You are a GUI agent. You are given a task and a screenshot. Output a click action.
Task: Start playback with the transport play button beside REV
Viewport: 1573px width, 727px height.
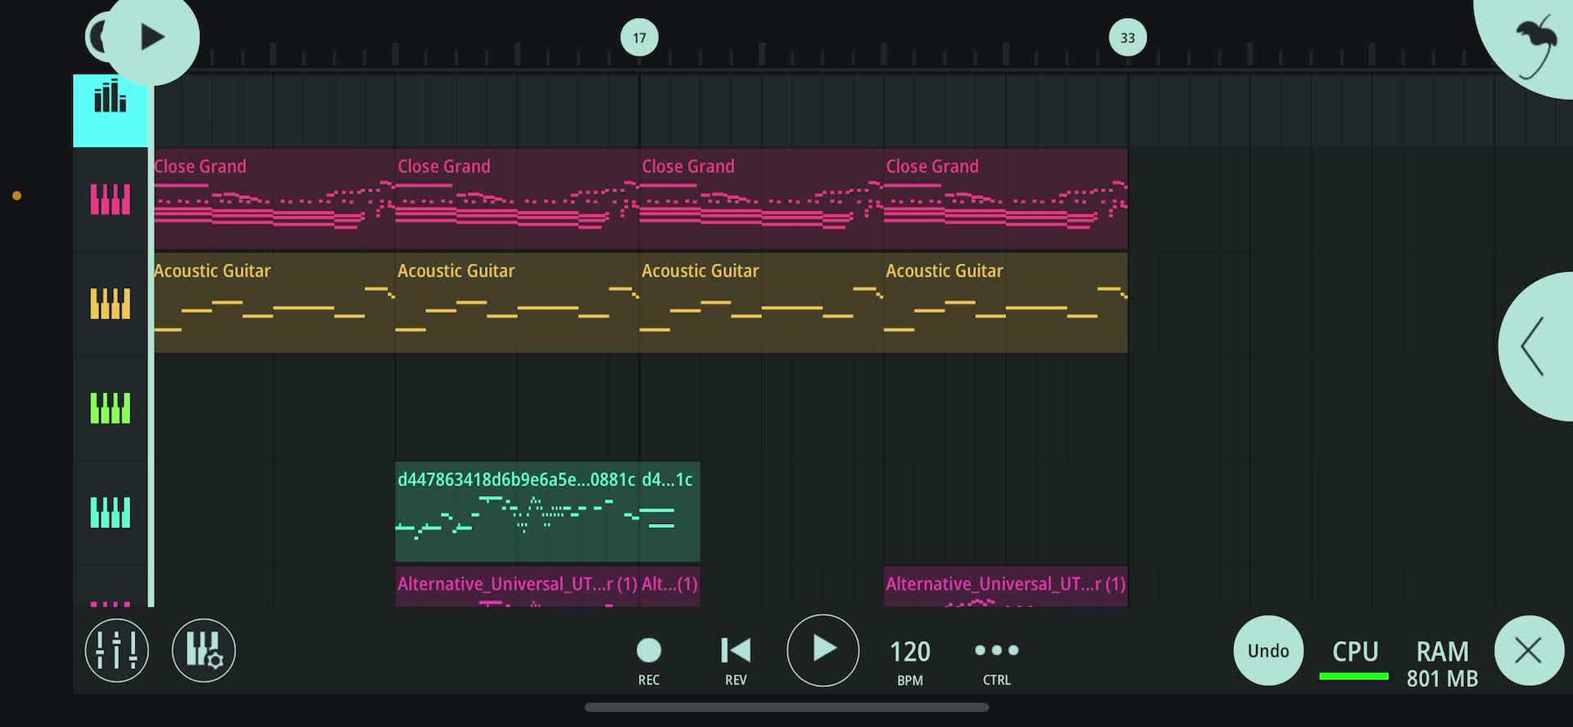823,651
